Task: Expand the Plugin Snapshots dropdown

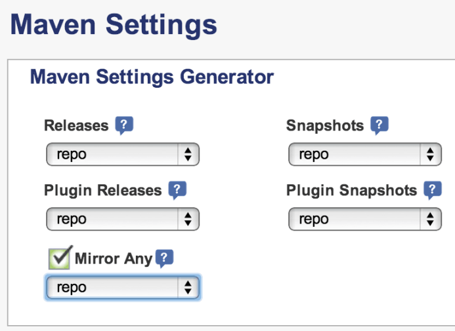Action: tap(364, 220)
